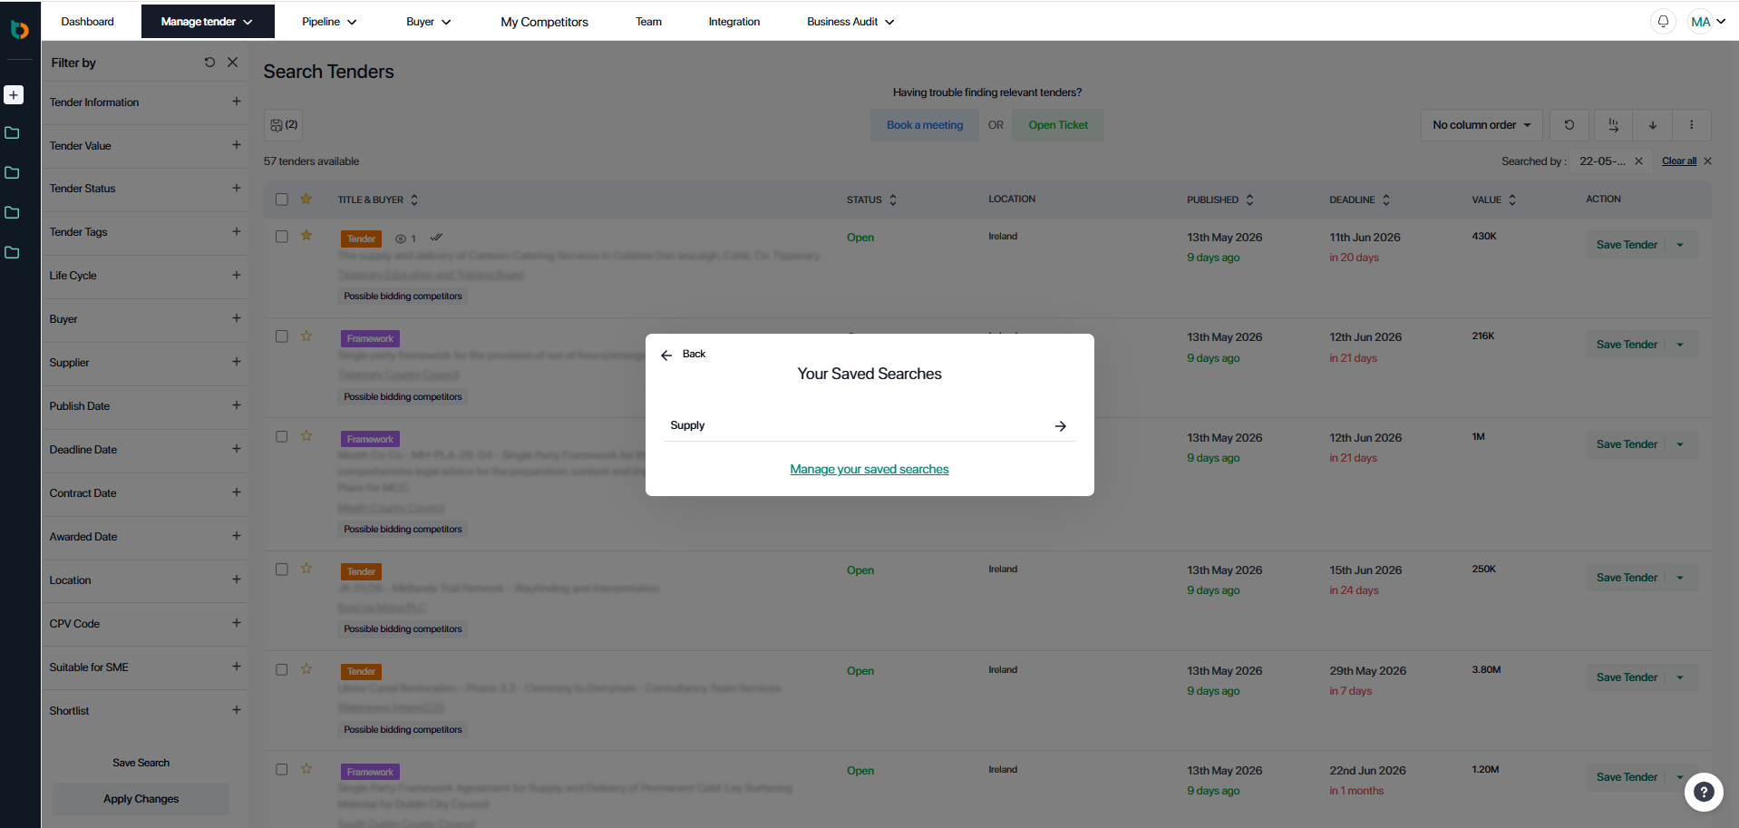Open the Manage tender menu
1739x828 pixels.
[x=208, y=22]
